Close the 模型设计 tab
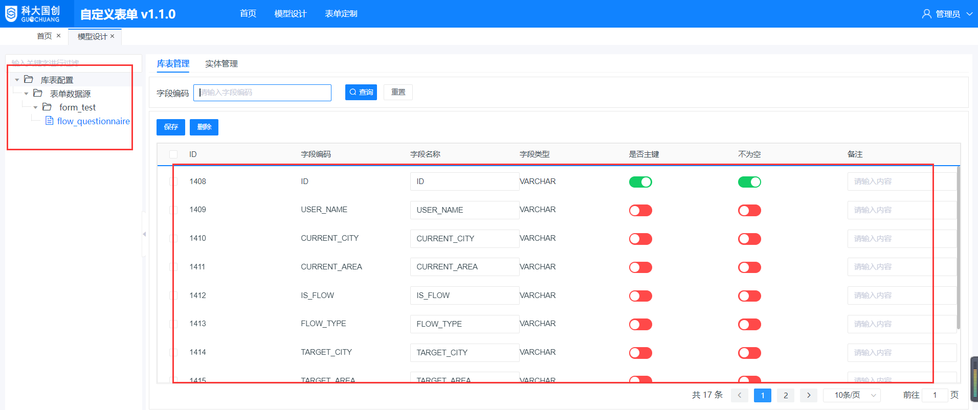This screenshot has width=978, height=410. [112, 36]
